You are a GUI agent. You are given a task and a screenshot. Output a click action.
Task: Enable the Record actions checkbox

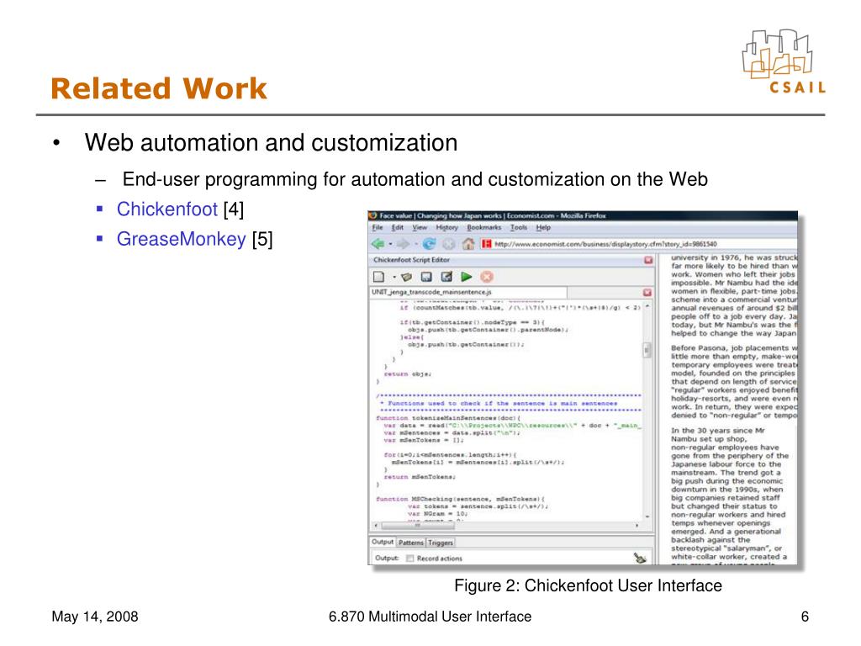tap(409, 559)
